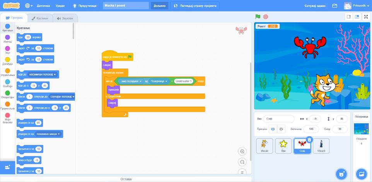Switch to small stage layout
The width and height of the screenshot is (372, 182).
click(349, 17)
